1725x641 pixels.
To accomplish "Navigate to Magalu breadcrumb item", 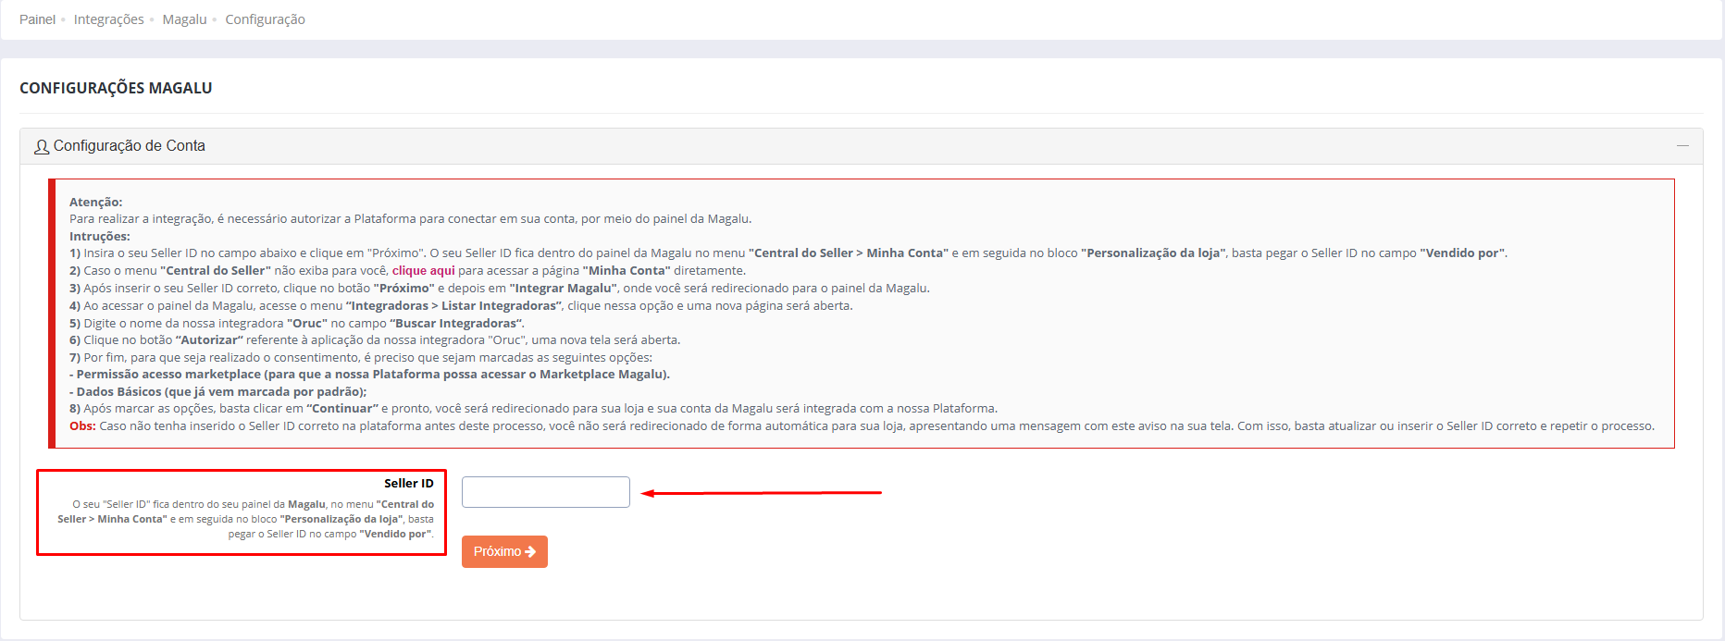I will [184, 19].
